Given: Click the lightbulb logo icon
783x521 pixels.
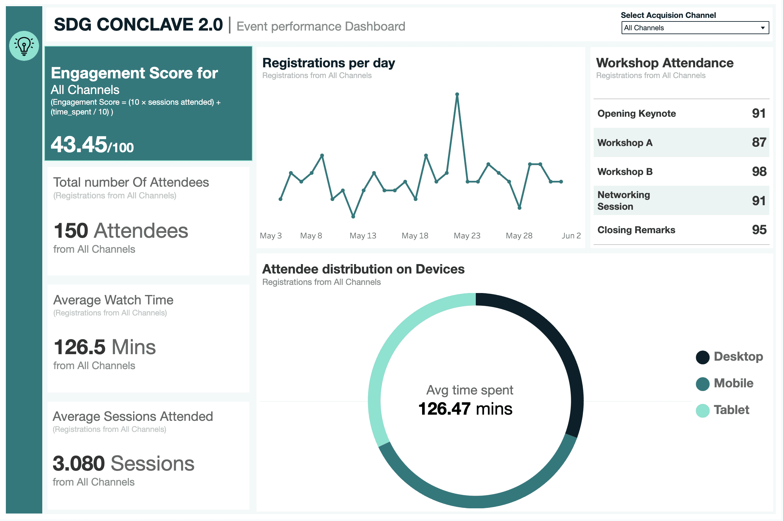Looking at the screenshot, I should click(24, 46).
